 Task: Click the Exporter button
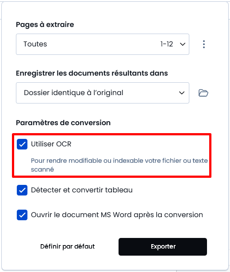(163, 247)
